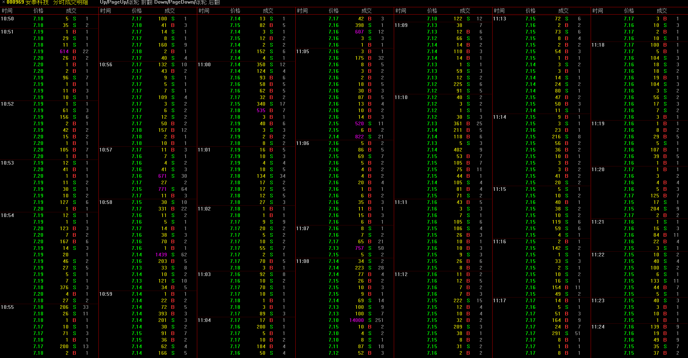Click the purple volume value 671
This screenshot has height=358, width=688.
coord(163,176)
